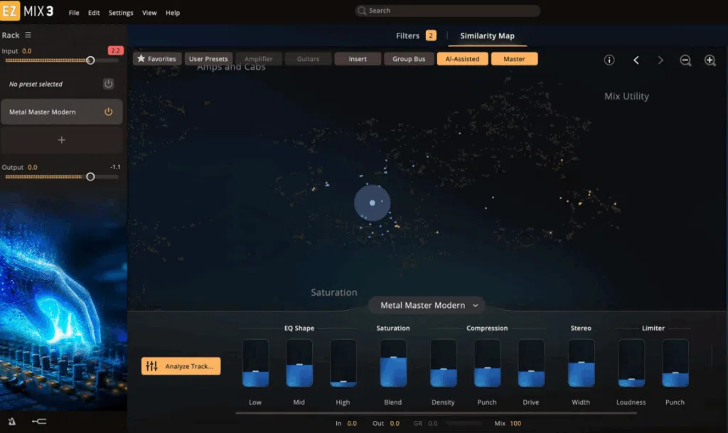
Task: Go back with the left arrow icon
Action: (636, 60)
